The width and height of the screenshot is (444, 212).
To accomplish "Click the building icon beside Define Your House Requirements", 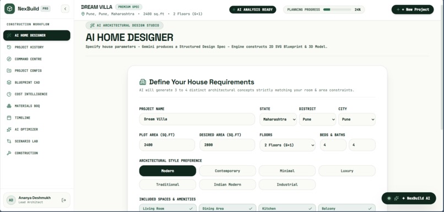I will [x=143, y=82].
